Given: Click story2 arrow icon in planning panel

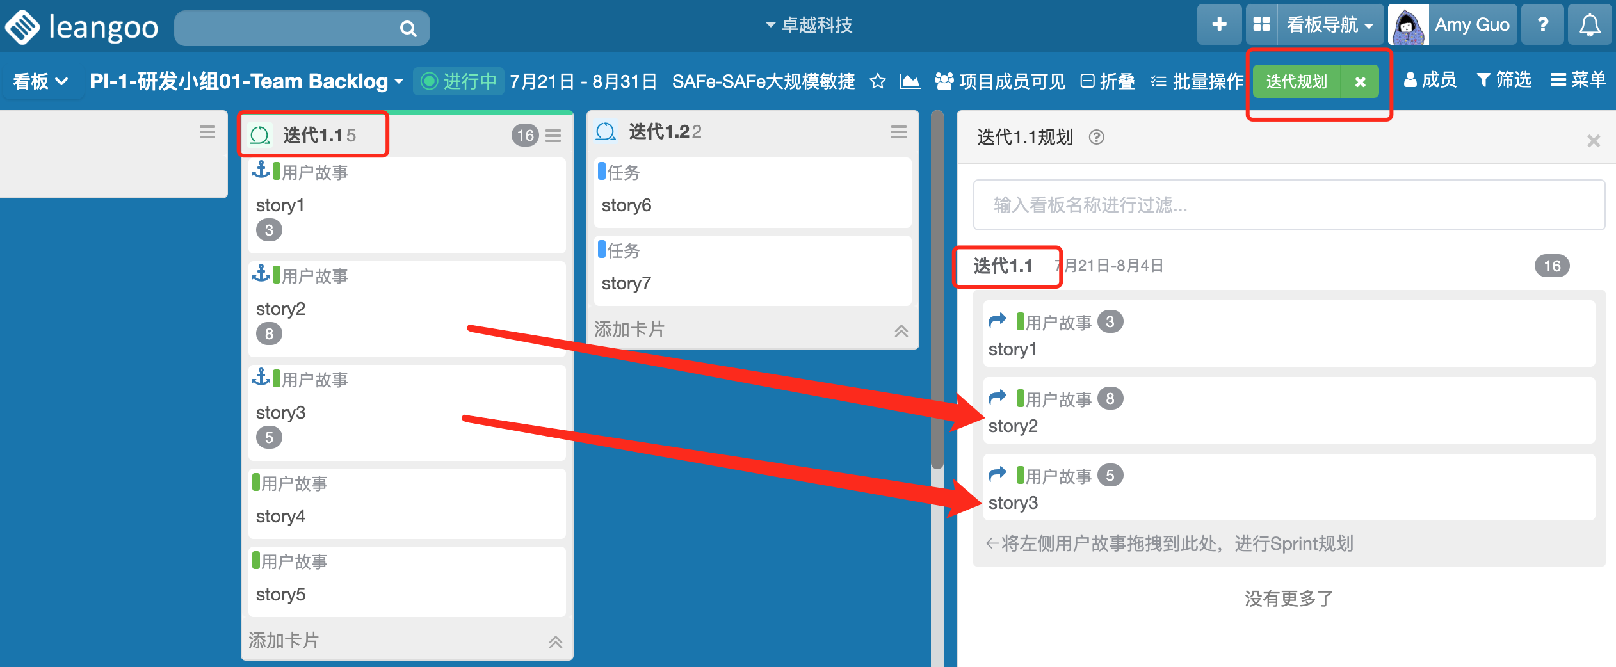Looking at the screenshot, I should click(x=998, y=398).
